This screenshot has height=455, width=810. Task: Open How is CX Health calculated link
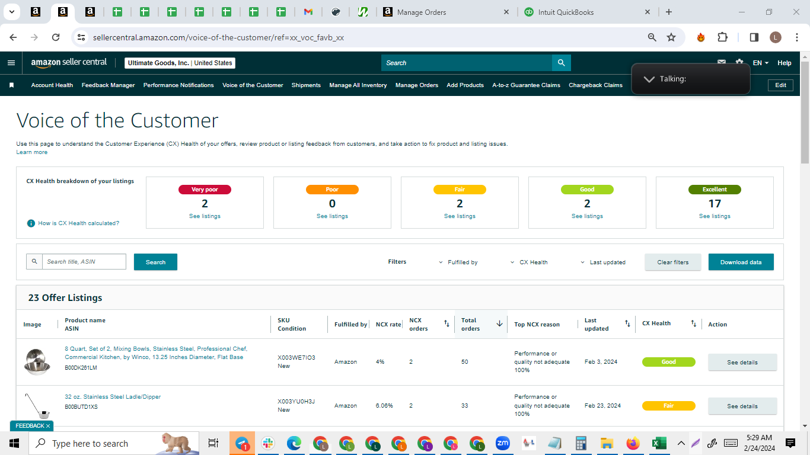pos(78,223)
